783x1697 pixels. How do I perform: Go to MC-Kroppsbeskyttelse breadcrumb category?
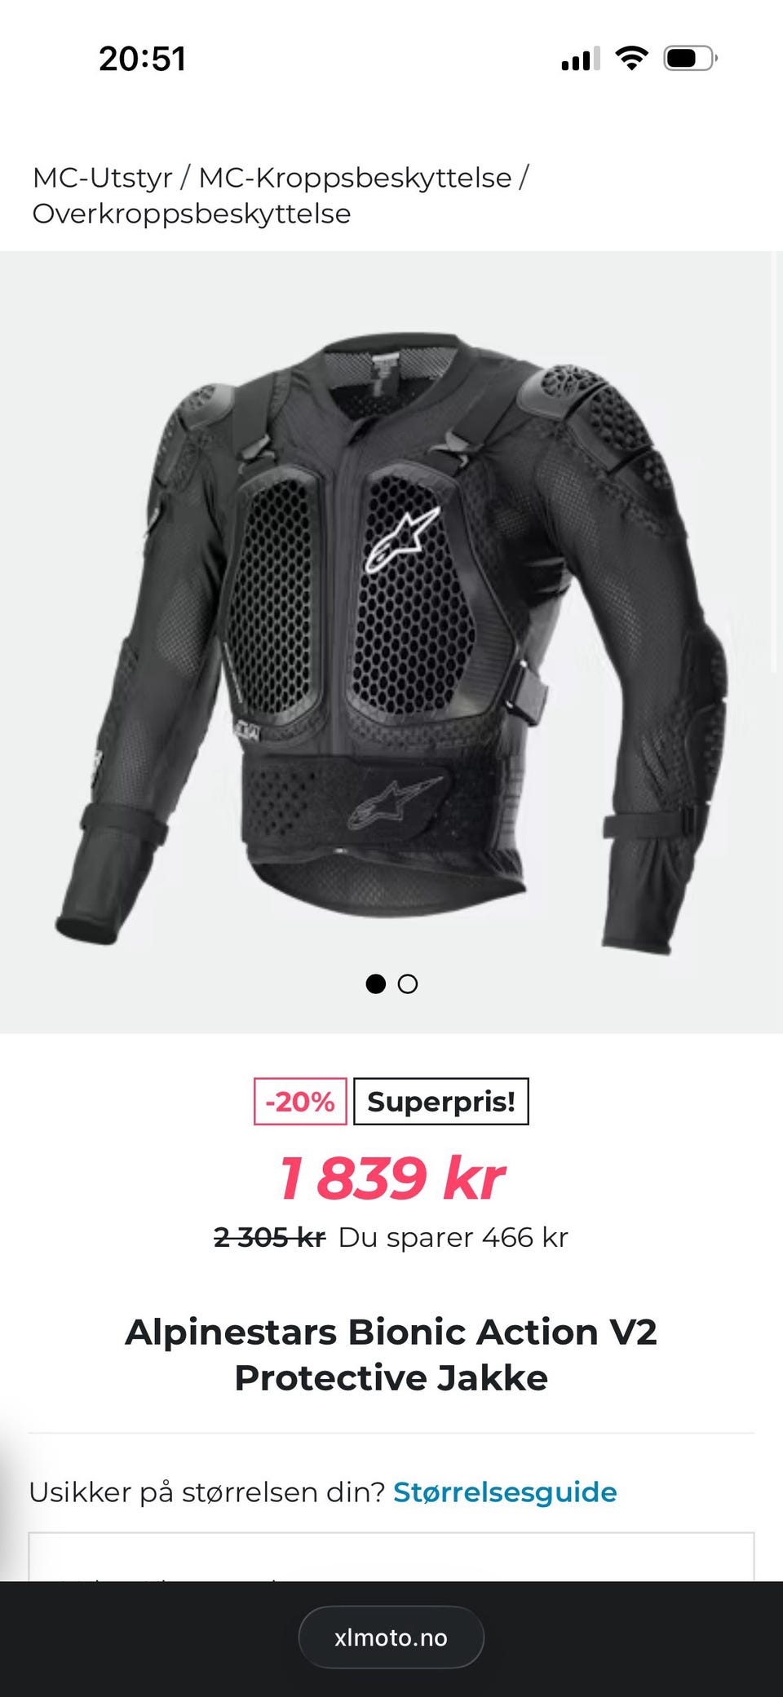click(355, 177)
